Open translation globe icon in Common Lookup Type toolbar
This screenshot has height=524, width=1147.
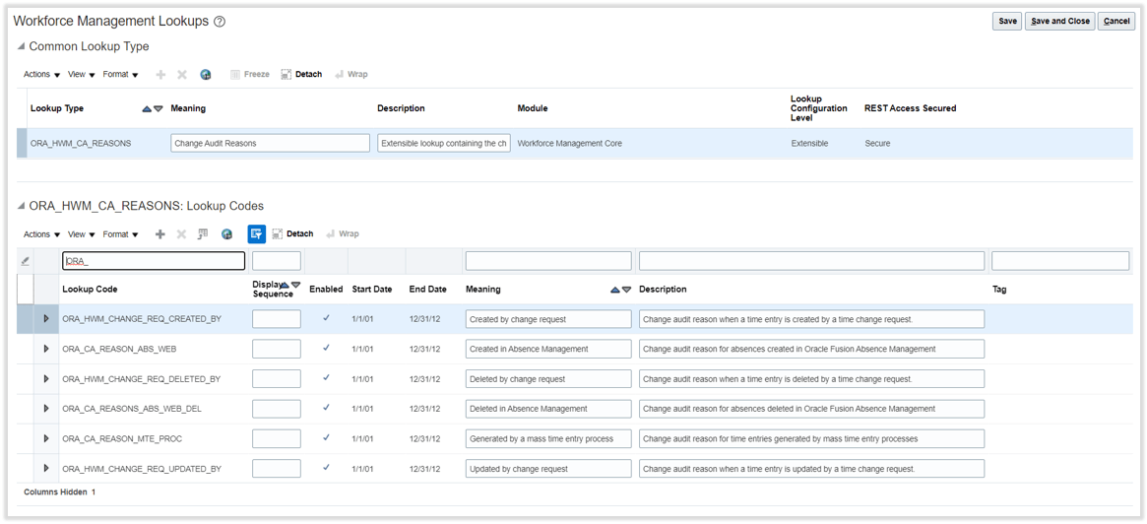[x=206, y=75]
